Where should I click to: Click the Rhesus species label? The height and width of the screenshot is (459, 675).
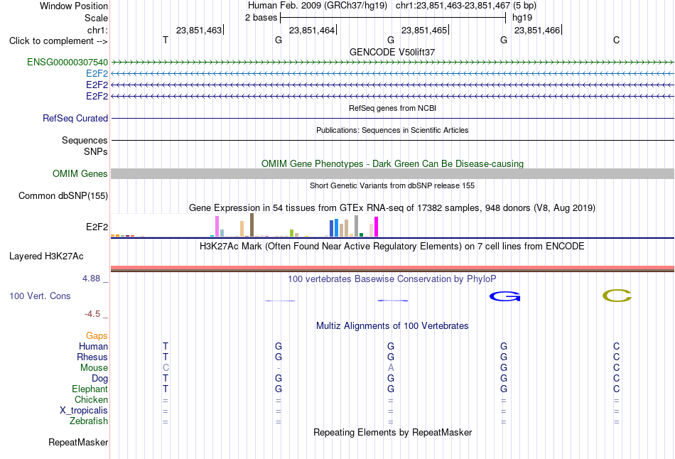(92, 357)
